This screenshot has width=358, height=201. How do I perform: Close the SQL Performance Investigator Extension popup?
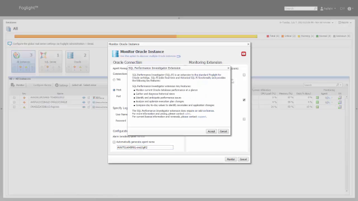[x=228, y=68]
